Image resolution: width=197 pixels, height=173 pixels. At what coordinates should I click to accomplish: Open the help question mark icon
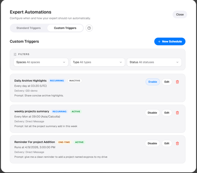[x=89, y=28]
